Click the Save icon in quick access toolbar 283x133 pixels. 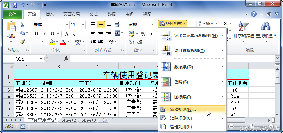(x=15, y=5)
